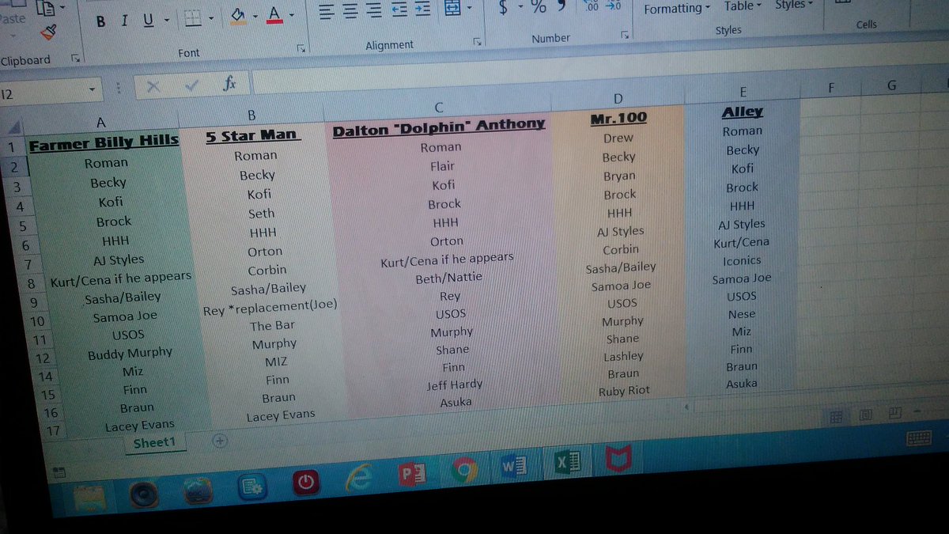
Task: Center the cell text
Action: click(350, 10)
